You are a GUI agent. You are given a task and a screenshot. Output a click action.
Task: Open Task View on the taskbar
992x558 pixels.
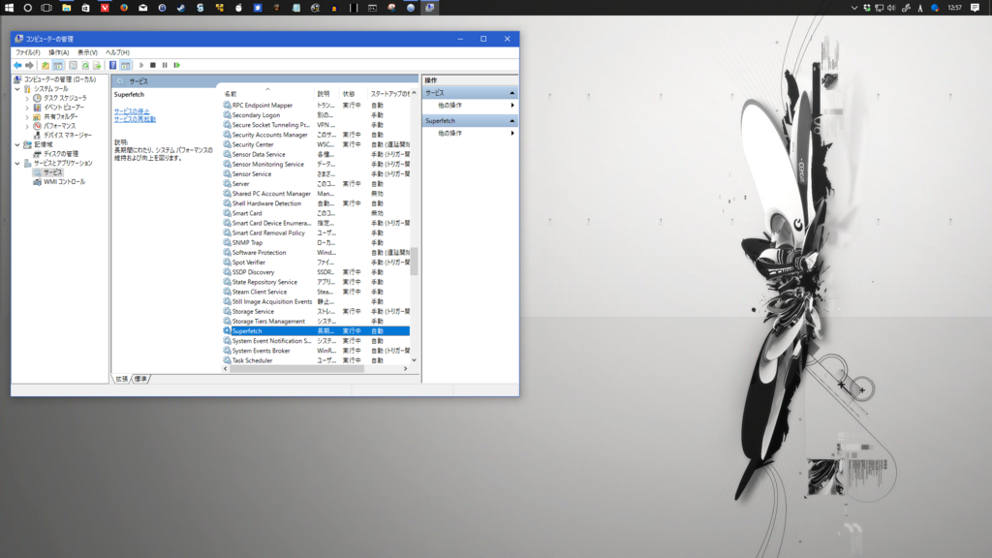(x=46, y=8)
